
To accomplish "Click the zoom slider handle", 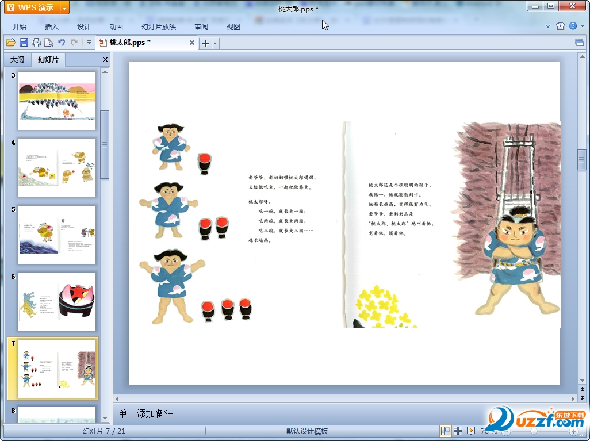I will (534, 431).
